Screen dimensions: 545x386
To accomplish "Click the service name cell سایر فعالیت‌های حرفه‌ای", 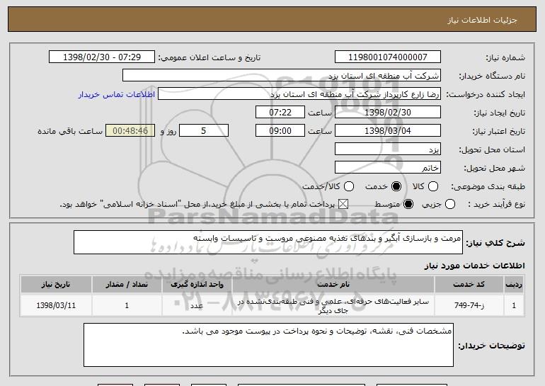I will tap(333, 306).
